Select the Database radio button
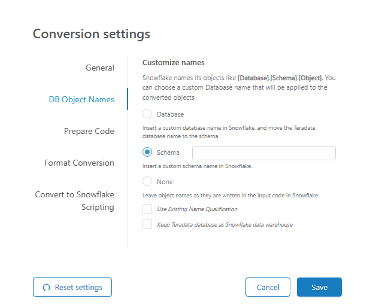376x305 pixels. coord(147,114)
